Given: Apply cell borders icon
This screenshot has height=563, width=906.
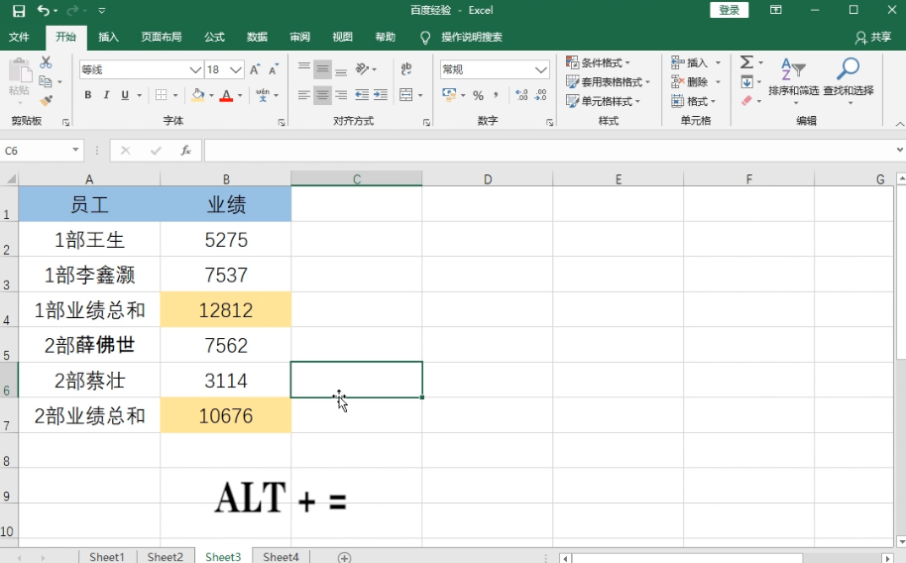Looking at the screenshot, I should point(162,95).
